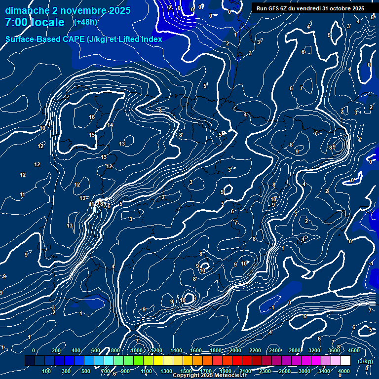
Task: Click the 2000 label on the color scale
Action: (x=235, y=350)
